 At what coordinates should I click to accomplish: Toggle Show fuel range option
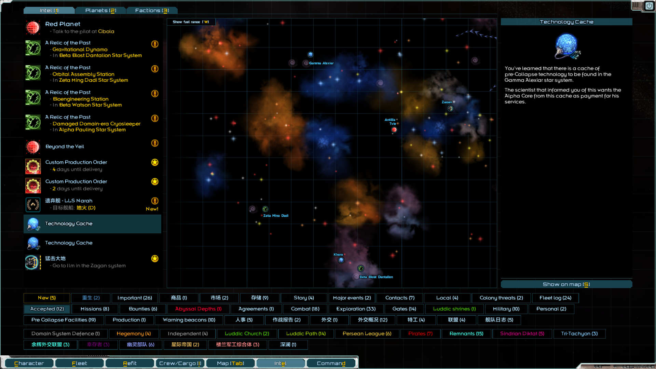pyautogui.click(x=191, y=22)
